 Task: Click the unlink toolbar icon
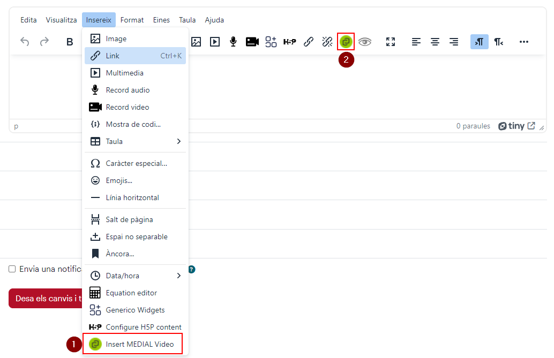(x=327, y=42)
